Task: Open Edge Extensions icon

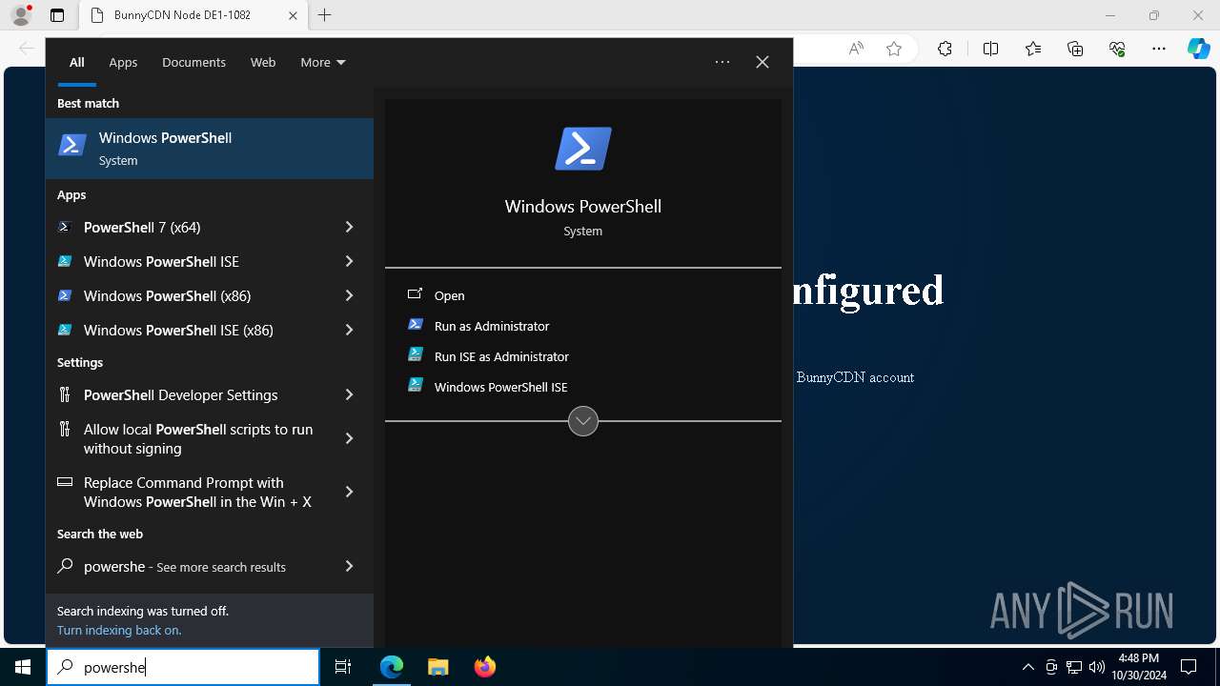Action: click(x=945, y=49)
